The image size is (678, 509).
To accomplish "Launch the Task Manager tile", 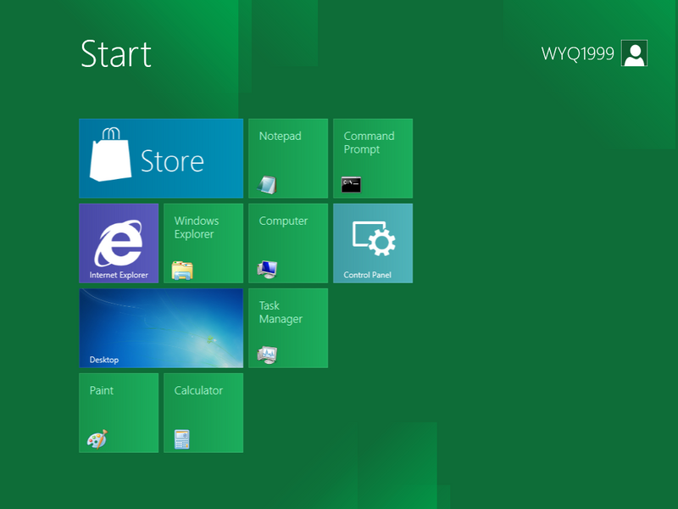I will pos(288,328).
